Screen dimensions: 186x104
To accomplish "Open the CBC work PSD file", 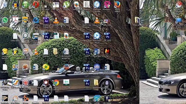I will click(107, 36).
